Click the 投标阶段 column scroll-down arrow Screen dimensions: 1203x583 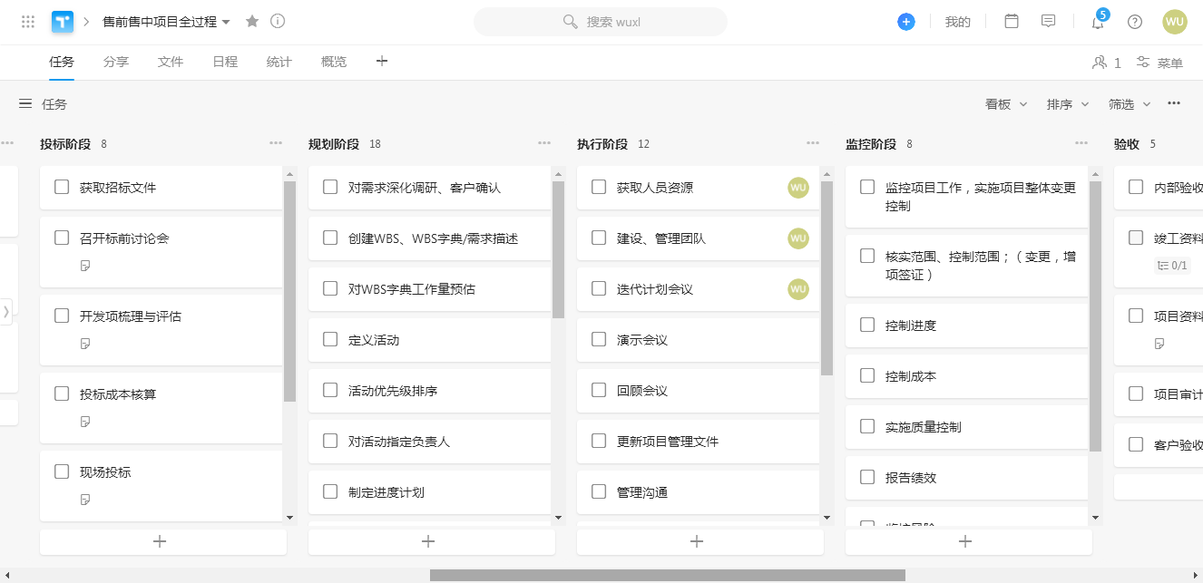pyautogui.click(x=290, y=518)
